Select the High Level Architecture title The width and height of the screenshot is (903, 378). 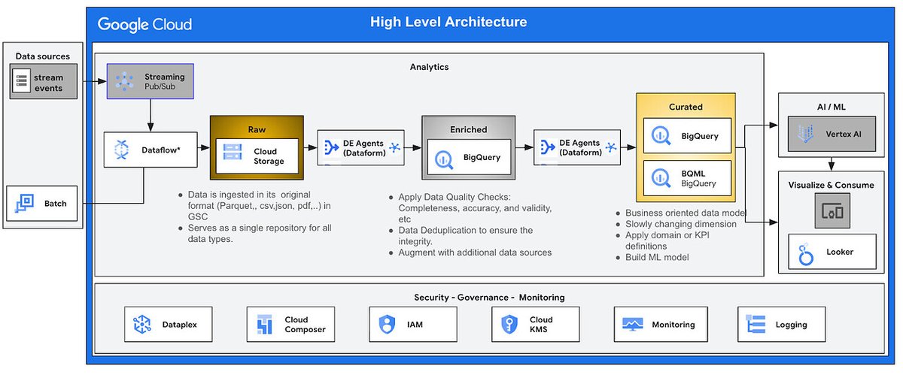(x=448, y=22)
